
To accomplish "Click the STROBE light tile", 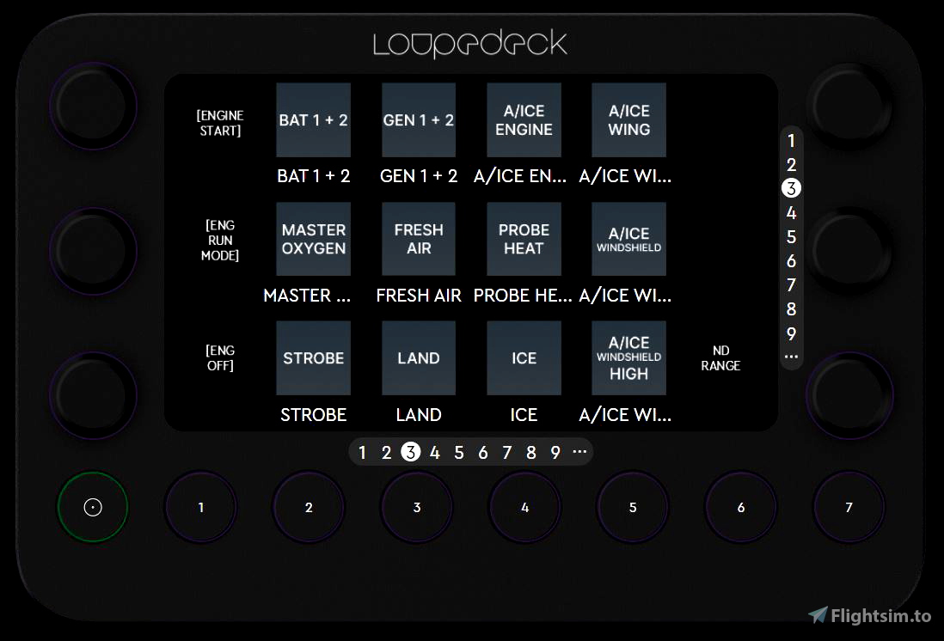I will click(x=313, y=358).
